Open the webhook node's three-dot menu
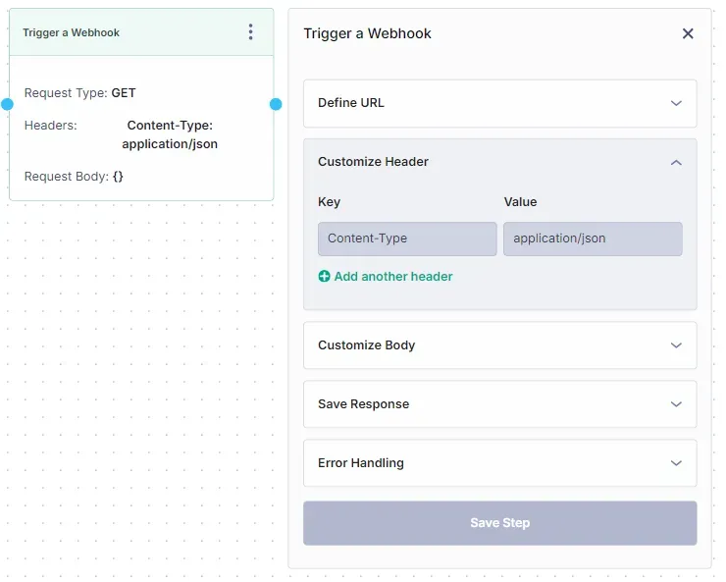Screen dimensions: 726x582 click(250, 32)
